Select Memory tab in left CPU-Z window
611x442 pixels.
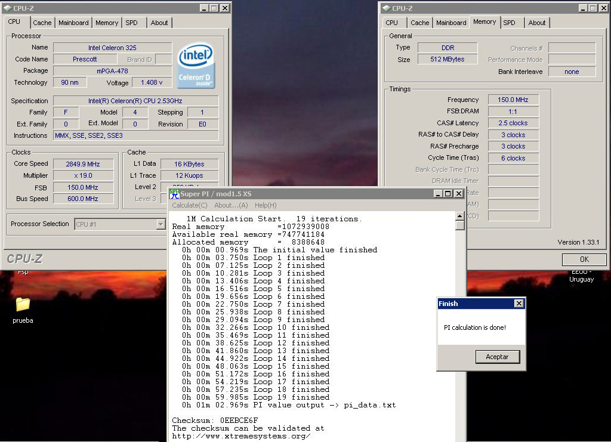coord(107,23)
